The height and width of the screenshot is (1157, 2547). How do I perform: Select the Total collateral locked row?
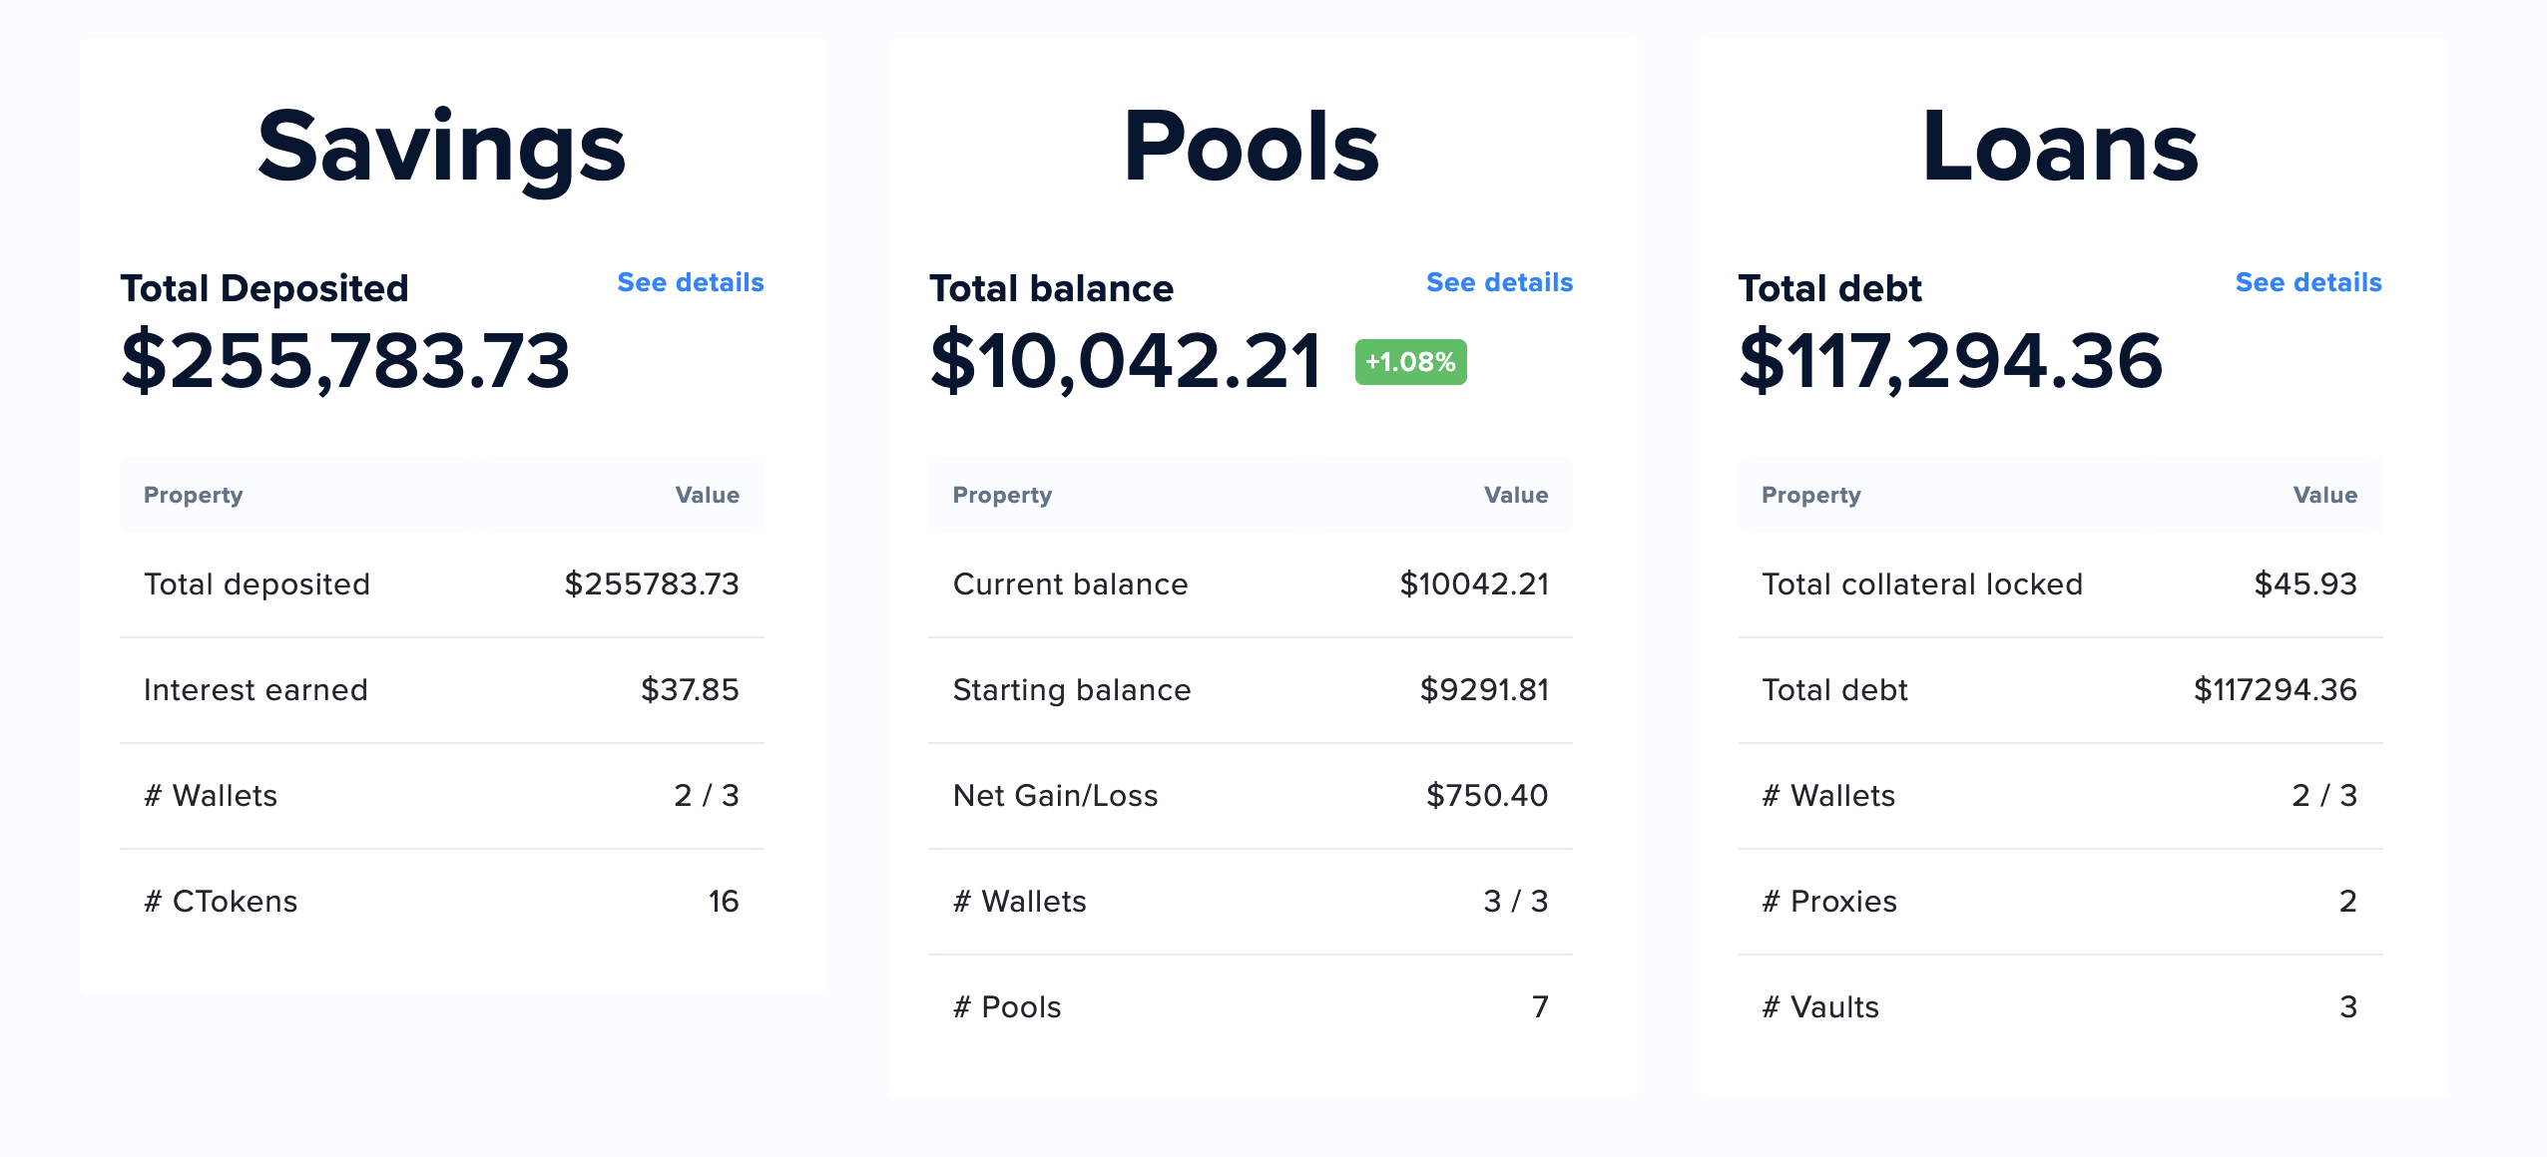point(2060,584)
